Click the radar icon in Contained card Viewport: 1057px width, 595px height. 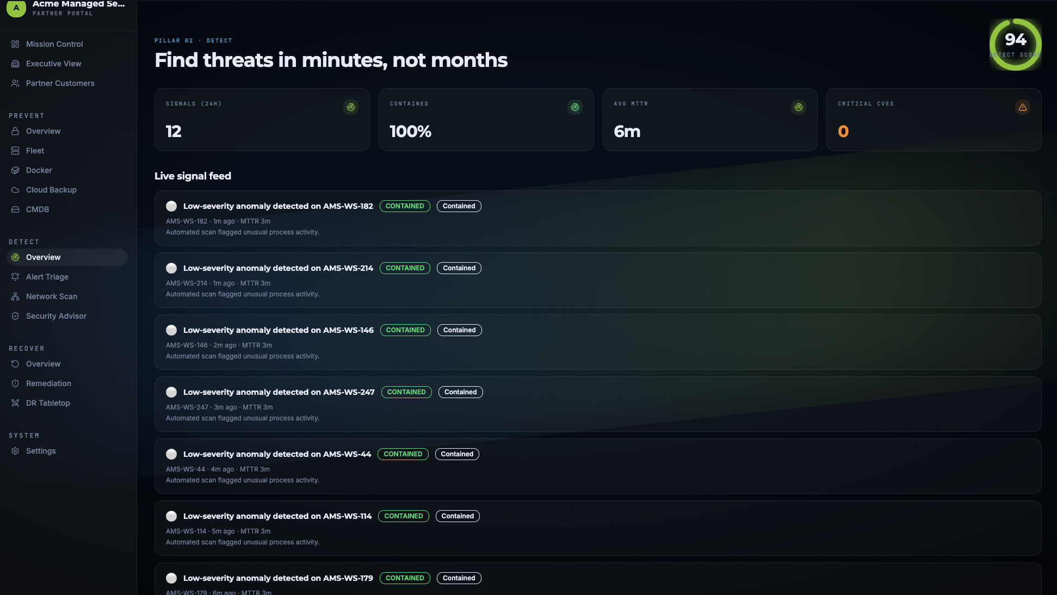[x=575, y=107]
